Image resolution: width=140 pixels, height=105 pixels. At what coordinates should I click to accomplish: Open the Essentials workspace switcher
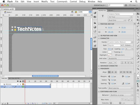click(100, 5)
